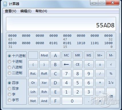
Task: Click the plus/minus sign key
Action: pyautogui.click(x=100, y=64)
